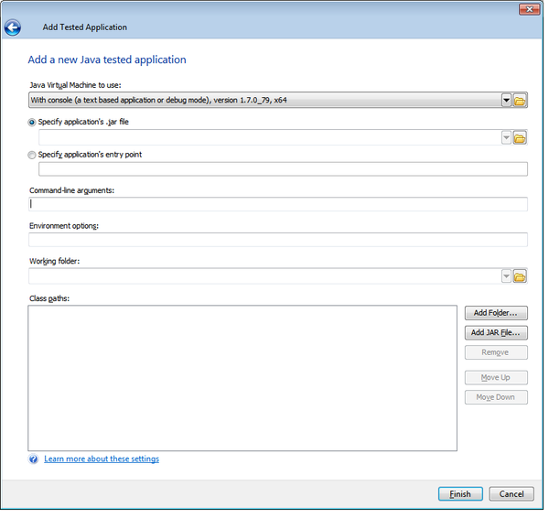Browse for the application's .jar file
Screen dimensions: 549x518
coord(520,137)
